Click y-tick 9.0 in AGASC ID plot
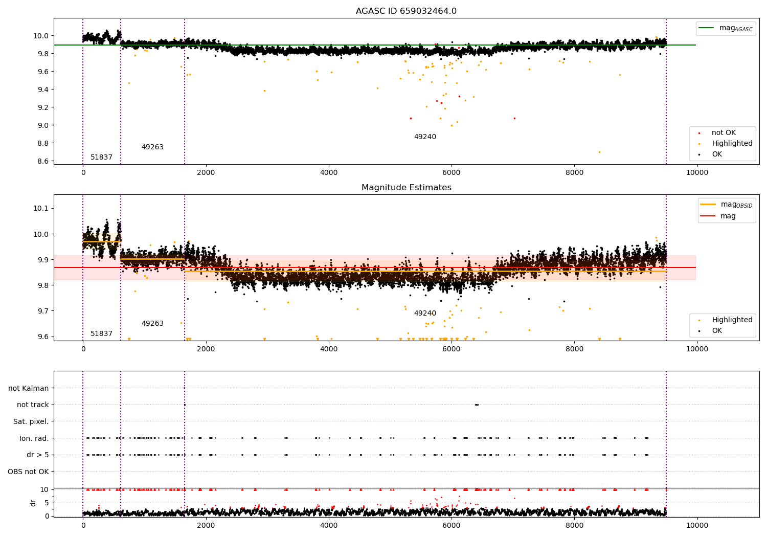This screenshot has width=767, height=537. [42, 125]
